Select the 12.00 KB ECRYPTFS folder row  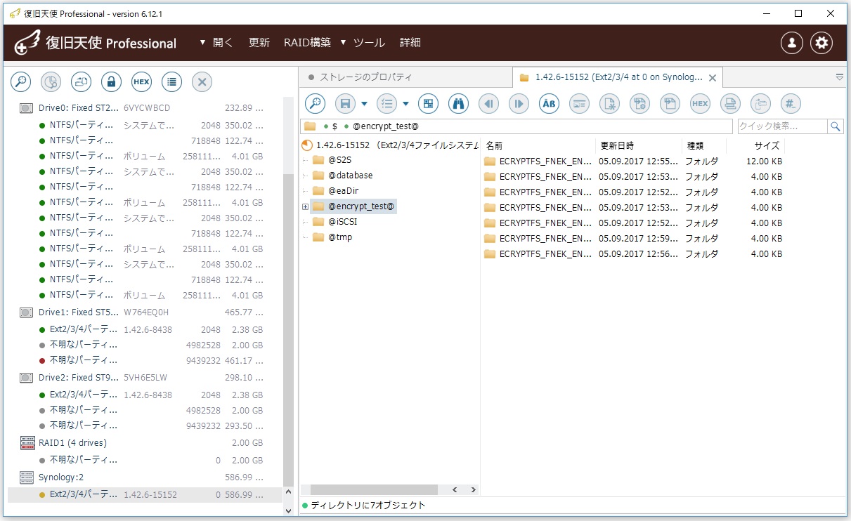pos(632,161)
